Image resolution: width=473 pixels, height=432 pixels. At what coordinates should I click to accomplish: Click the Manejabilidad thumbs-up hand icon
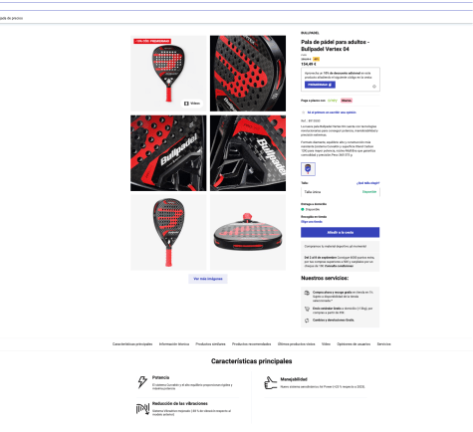(x=271, y=383)
